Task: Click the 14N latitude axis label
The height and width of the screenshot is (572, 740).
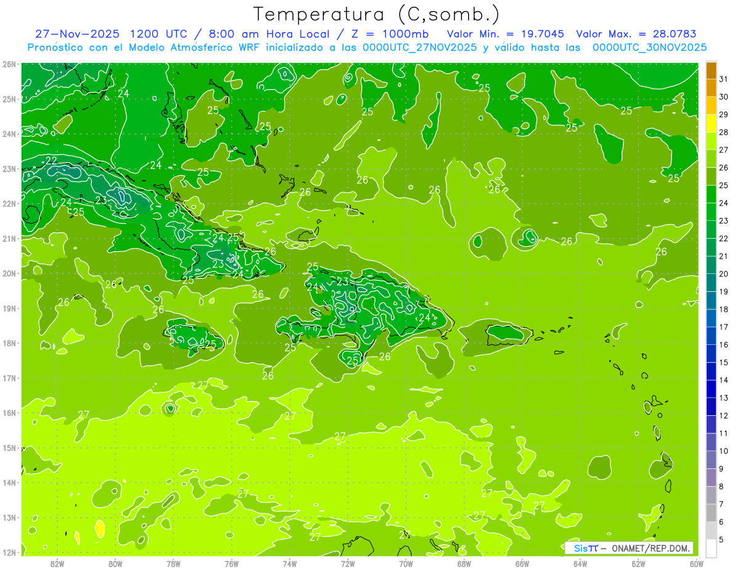Action: (9, 483)
